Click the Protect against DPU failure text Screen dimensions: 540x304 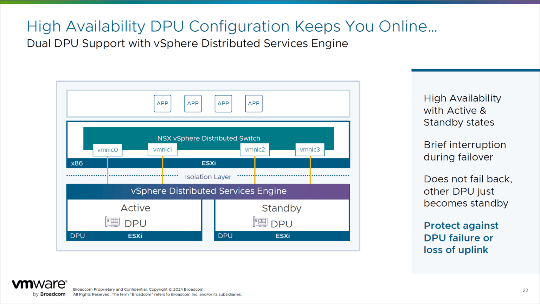point(461,238)
